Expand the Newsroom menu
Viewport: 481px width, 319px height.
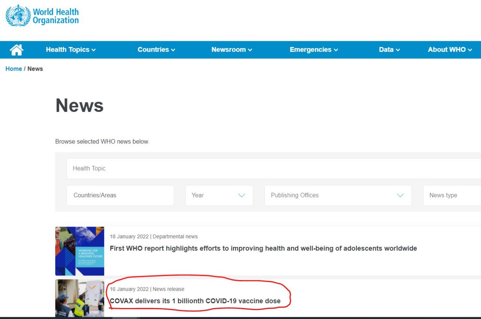tap(231, 50)
